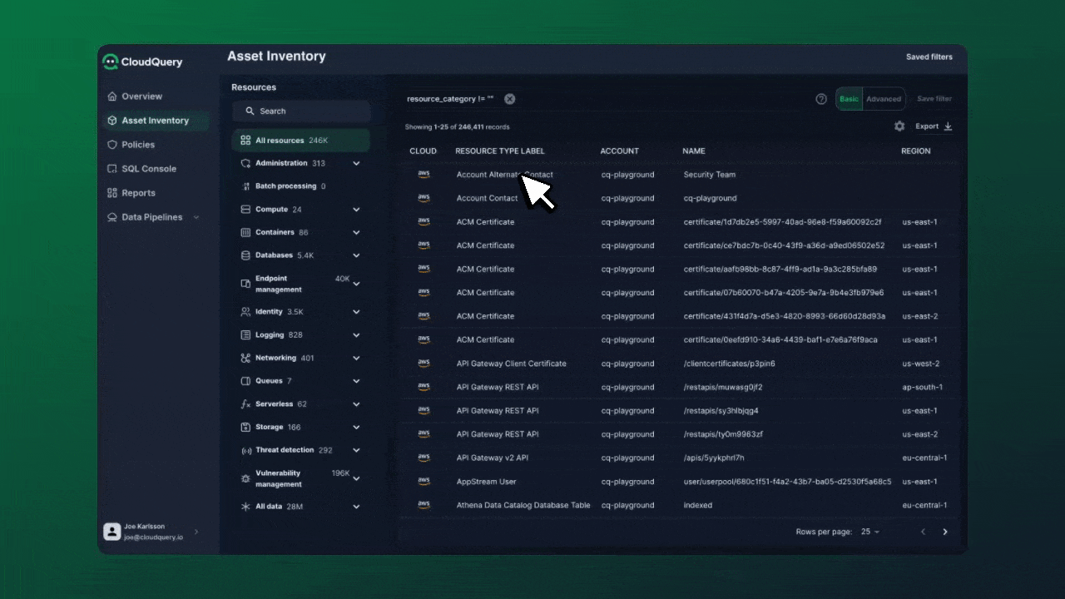Expand Data Pipelines in the sidebar
The image size is (1065, 599).
(x=196, y=217)
